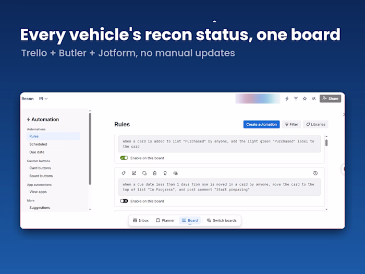Image resolution: width=365 pixels, height=274 pixels.
Task: Open View apps under App automations
Action: pos(38,192)
